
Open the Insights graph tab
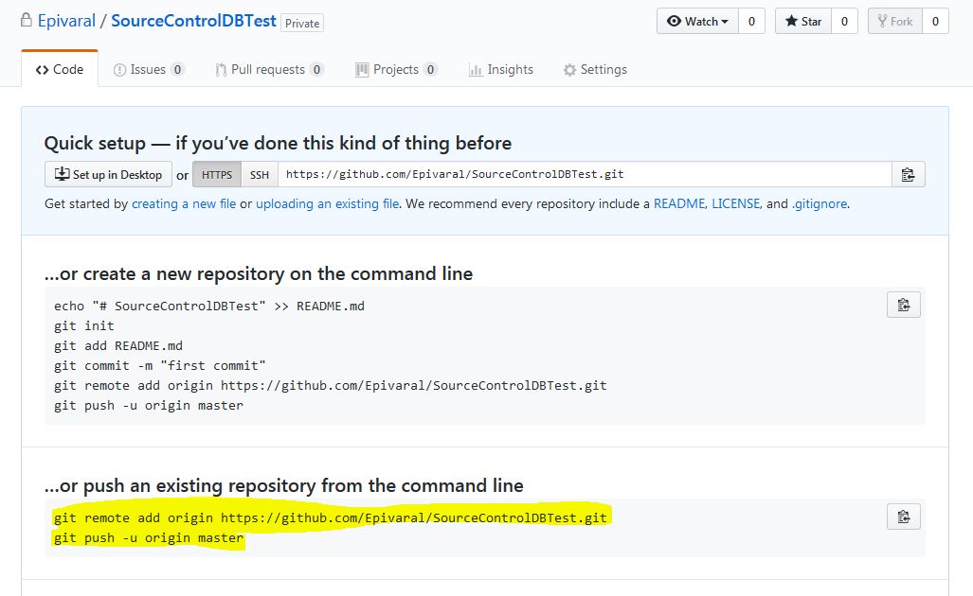(501, 69)
